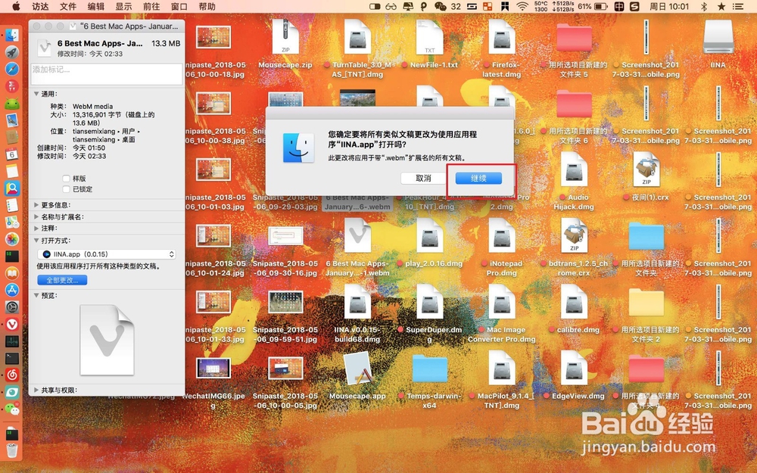Select the Snipaste_2018-05-06_09-59-51.jpg thumbnail
Image resolution: width=757 pixels, height=473 pixels.
(x=285, y=302)
